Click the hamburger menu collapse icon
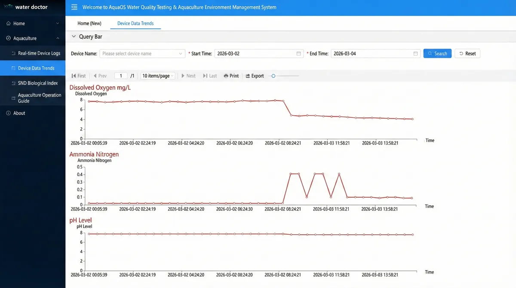This screenshot has width=516, height=288. [x=74, y=7]
